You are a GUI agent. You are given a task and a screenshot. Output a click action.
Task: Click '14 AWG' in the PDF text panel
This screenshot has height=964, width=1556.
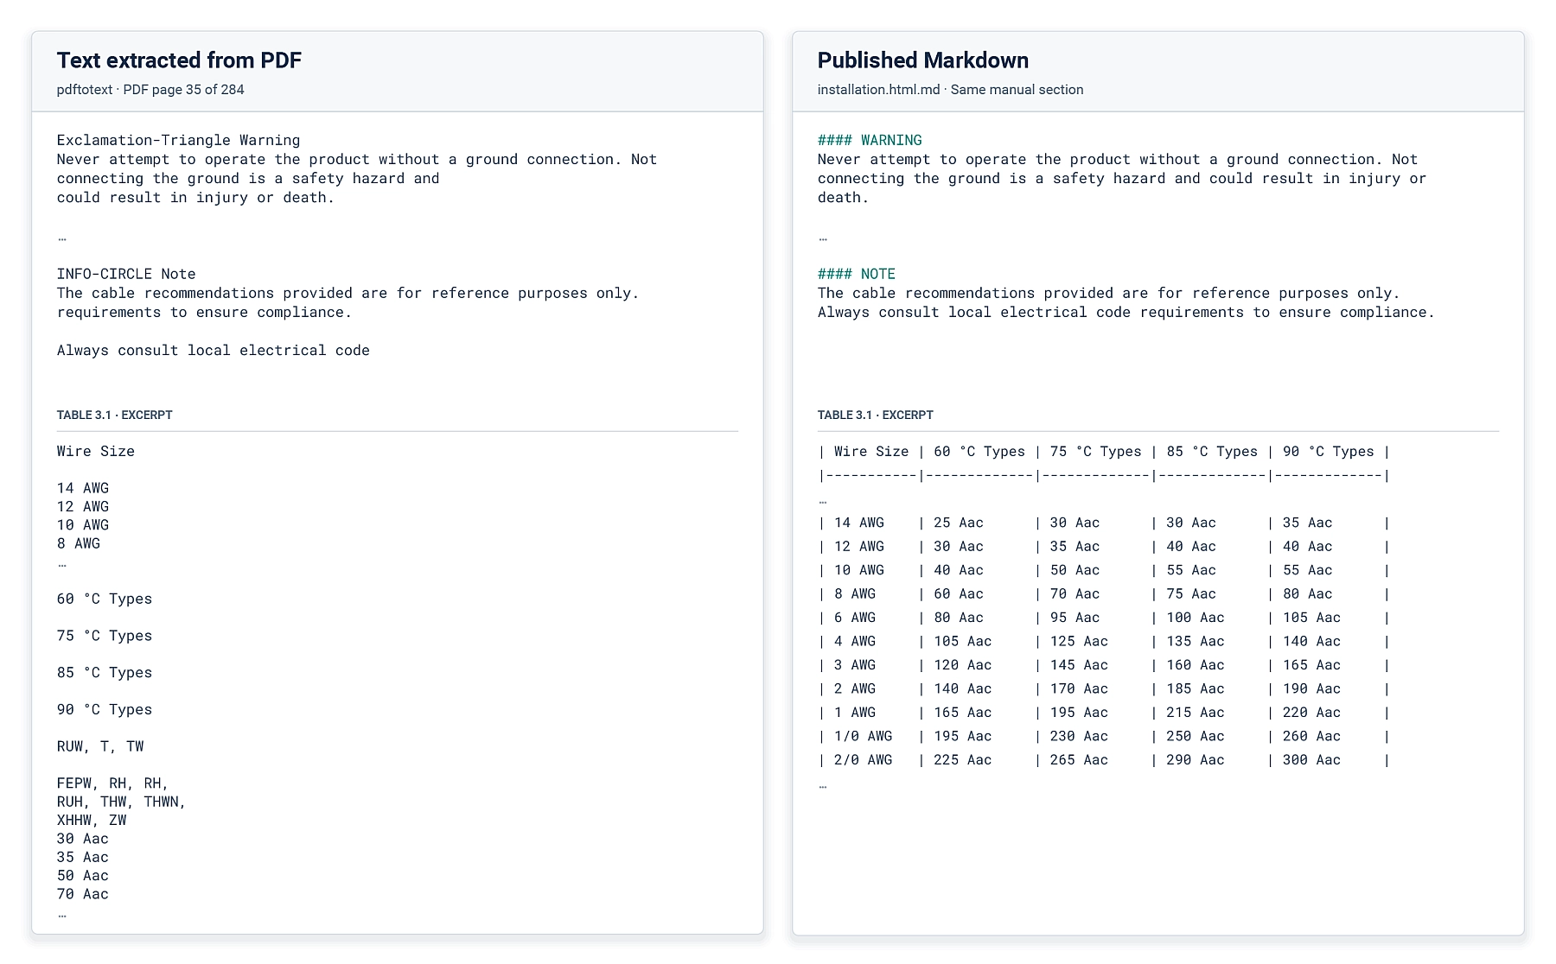[x=83, y=488]
